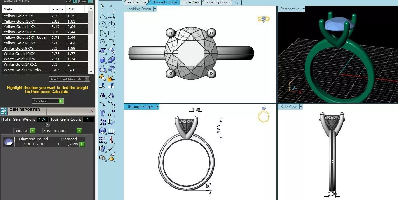Click the checkmark icon in toolbar
The image size is (398, 200).
pos(111,148)
